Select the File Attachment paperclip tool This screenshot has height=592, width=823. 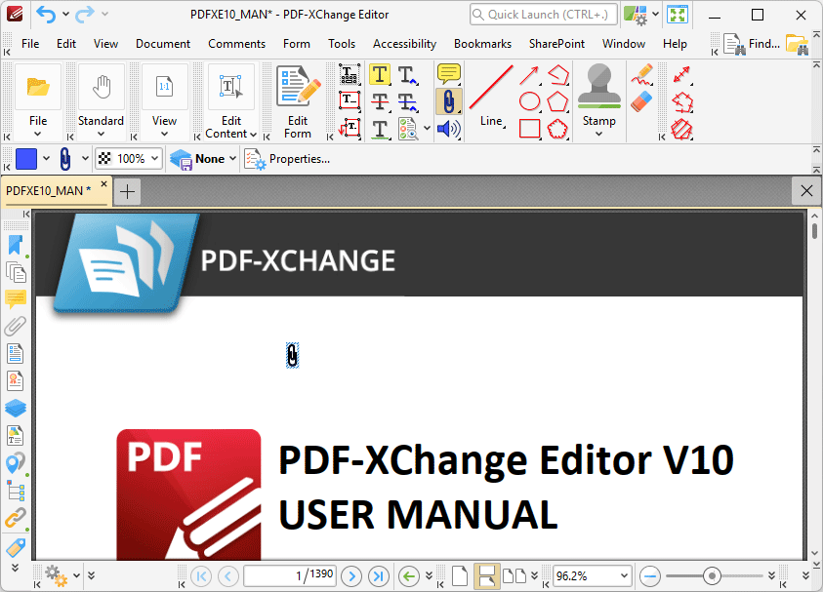[x=449, y=101]
